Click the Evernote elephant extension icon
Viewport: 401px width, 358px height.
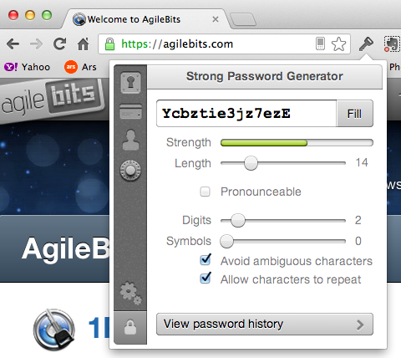pyautogui.click(x=392, y=44)
